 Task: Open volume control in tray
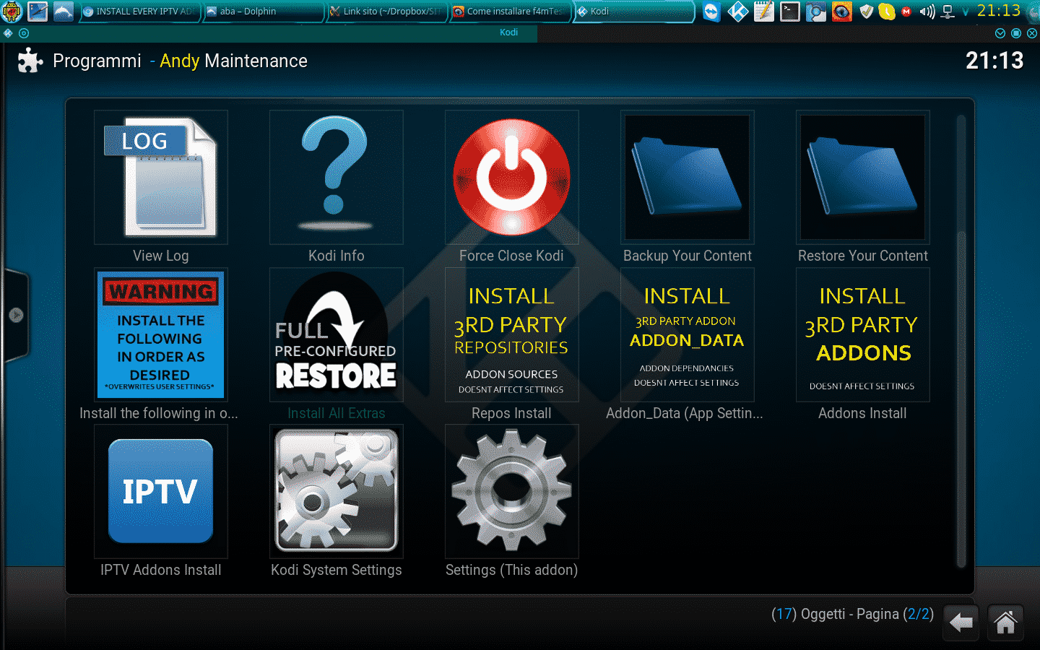927,12
